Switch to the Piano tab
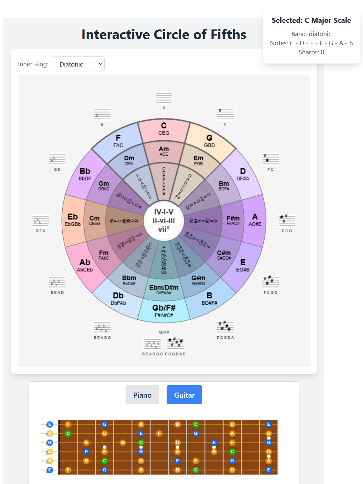Screen dimensions: 363x484 click(142, 395)
